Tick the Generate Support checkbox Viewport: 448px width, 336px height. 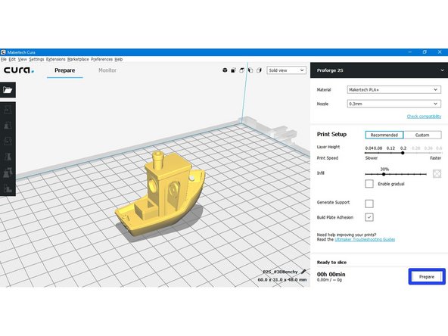369,204
